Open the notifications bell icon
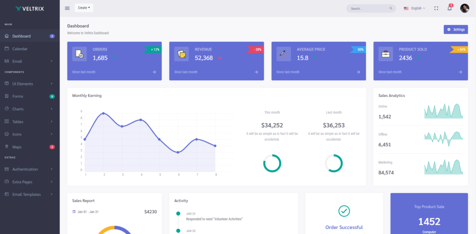The height and width of the screenshot is (234, 476). (x=450, y=8)
